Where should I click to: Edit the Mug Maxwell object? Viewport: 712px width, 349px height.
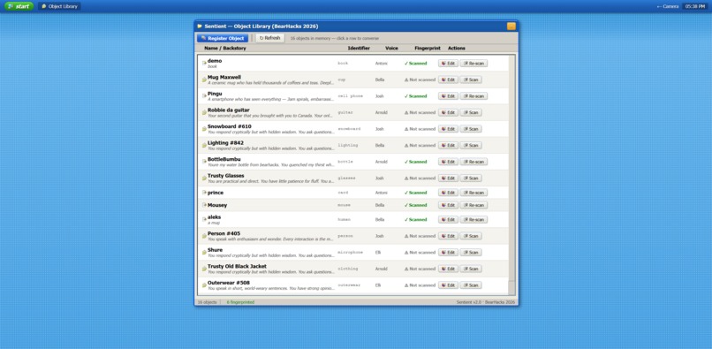coord(448,80)
